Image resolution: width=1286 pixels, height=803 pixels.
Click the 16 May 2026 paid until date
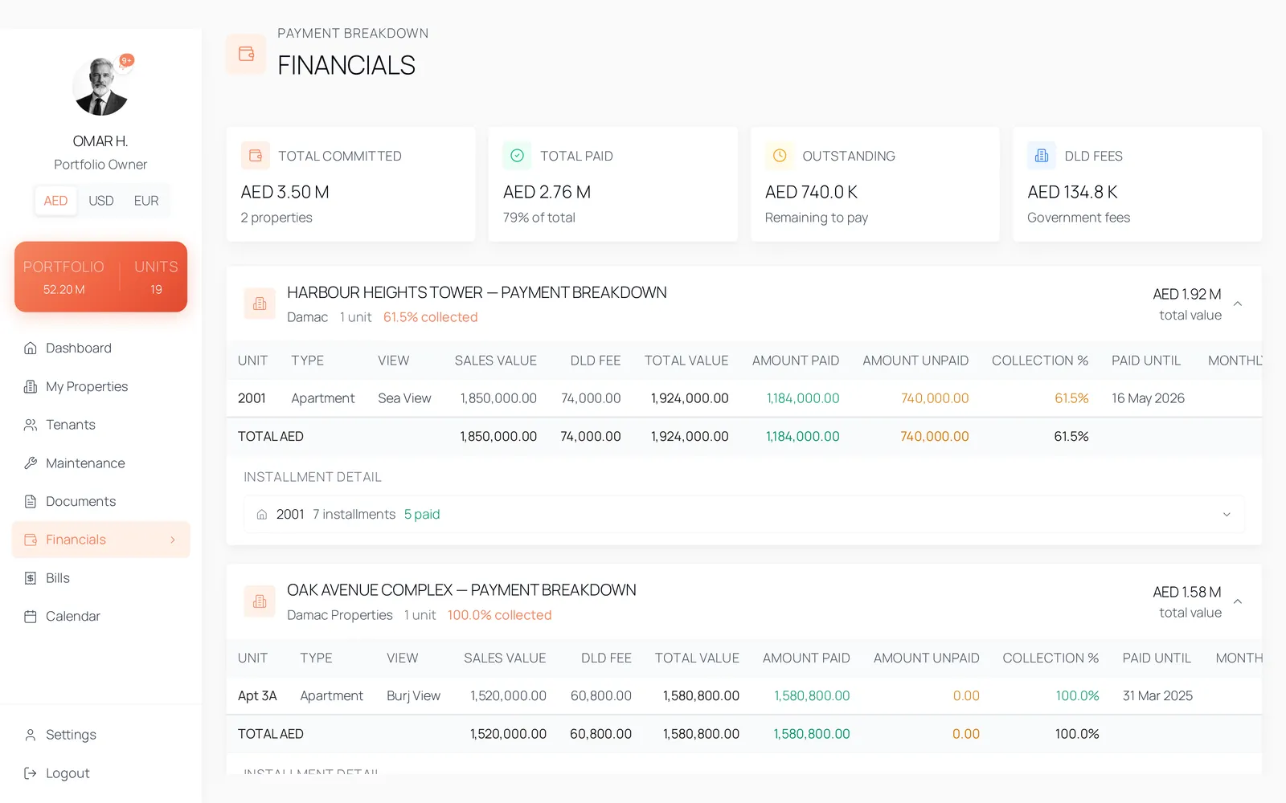[1148, 398]
